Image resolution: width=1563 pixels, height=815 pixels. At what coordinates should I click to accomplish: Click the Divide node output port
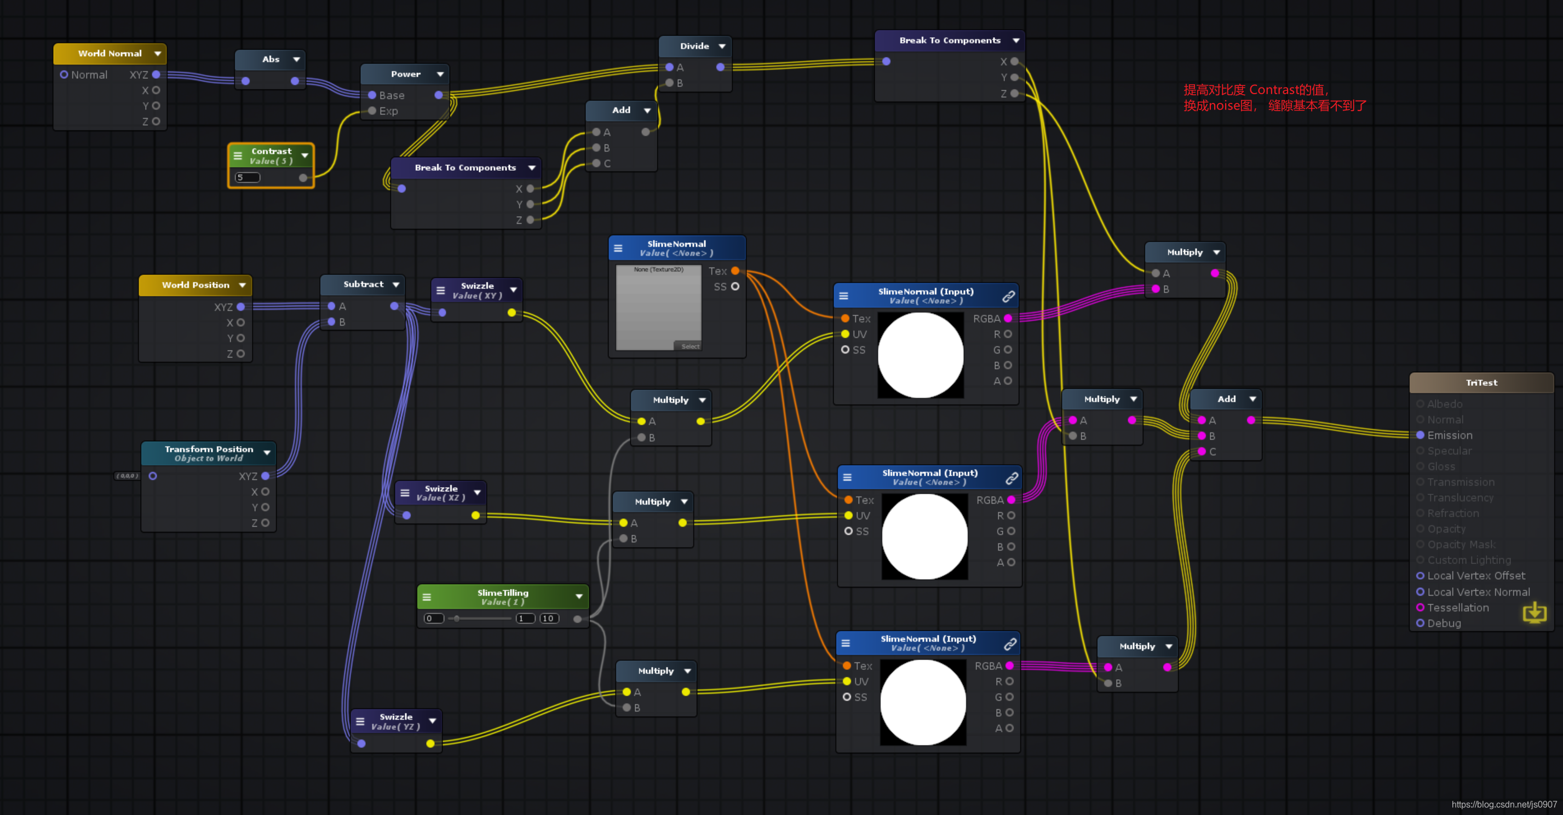720,67
